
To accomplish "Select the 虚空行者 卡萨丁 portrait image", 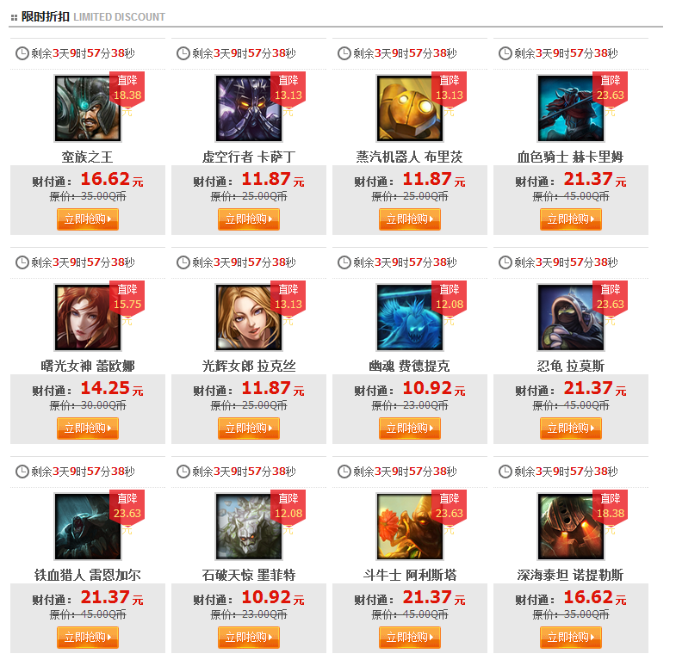I will pos(249,108).
